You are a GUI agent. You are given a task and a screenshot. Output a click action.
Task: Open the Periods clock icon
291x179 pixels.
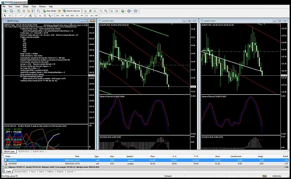(x=129, y=11)
